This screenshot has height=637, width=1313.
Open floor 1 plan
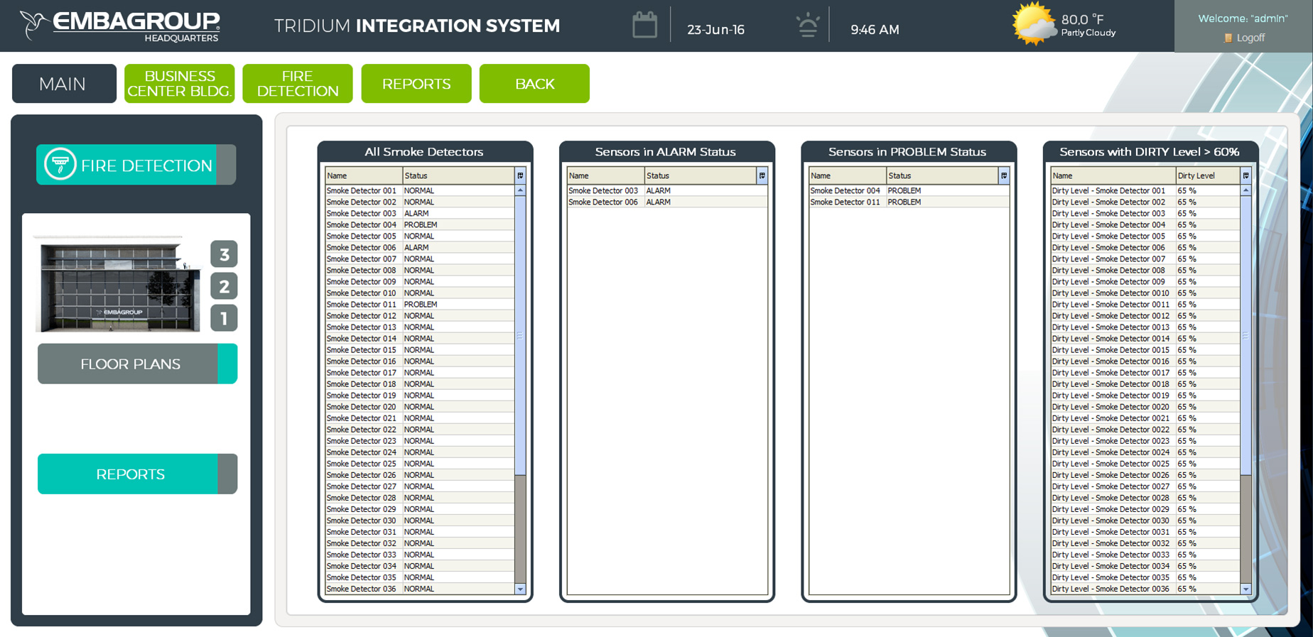(224, 318)
